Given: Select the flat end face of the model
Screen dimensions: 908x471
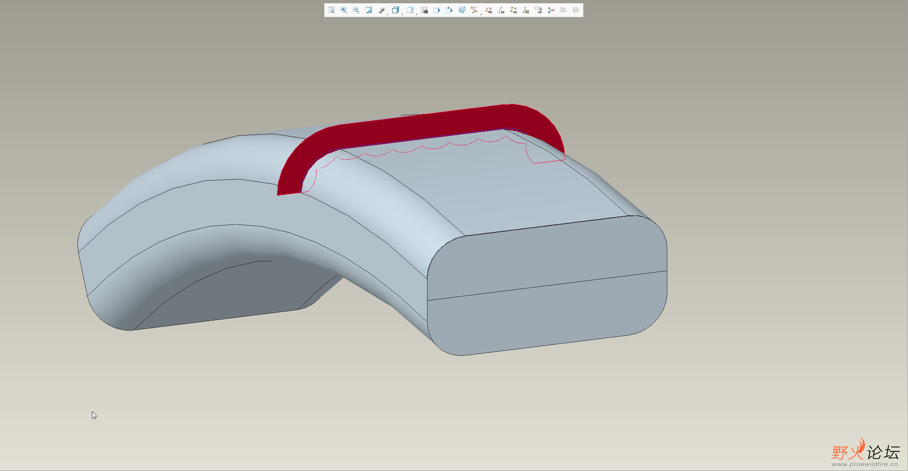Looking at the screenshot, I should (x=547, y=286).
